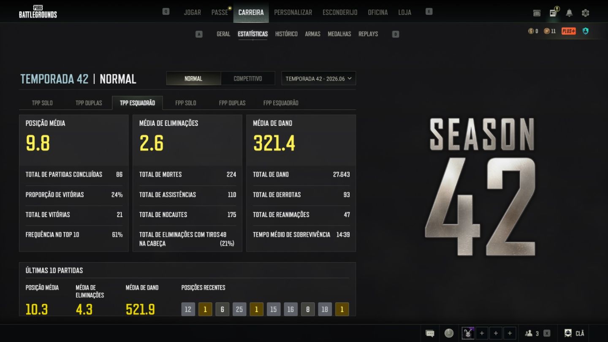The image size is (608, 342).
Task: Select the FPP Duplas tab
Action: click(x=232, y=103)
